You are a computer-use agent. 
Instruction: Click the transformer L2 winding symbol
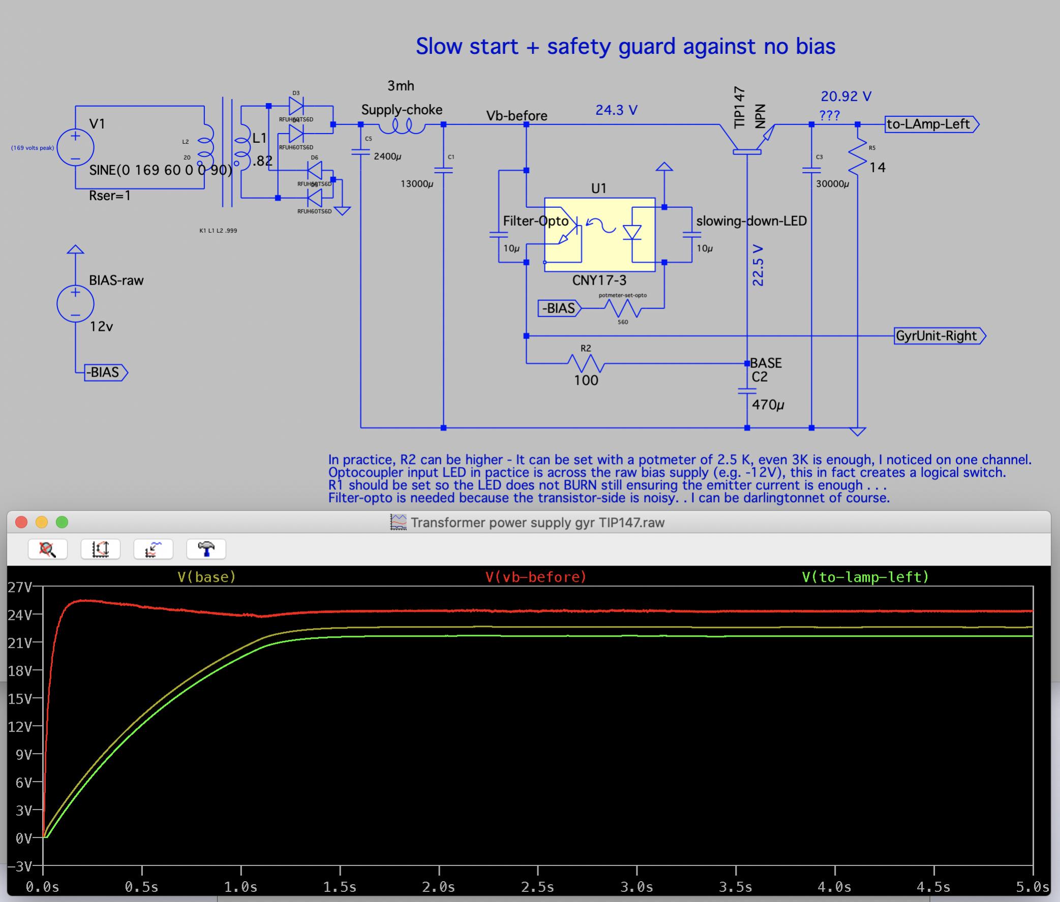point(205,148)
